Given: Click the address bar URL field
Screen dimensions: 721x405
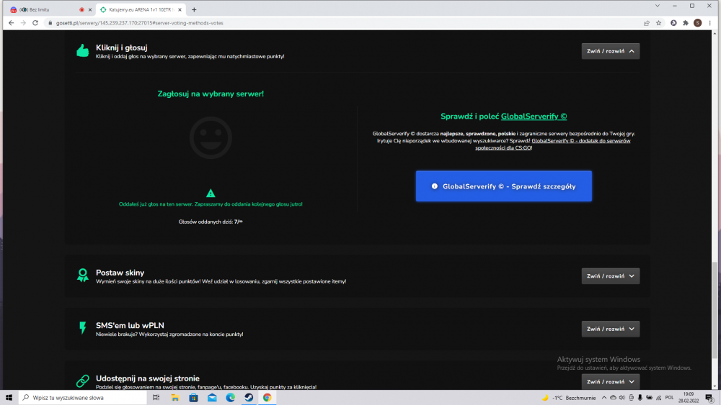Looking at the screenshot, I should [x=345, y=23].
